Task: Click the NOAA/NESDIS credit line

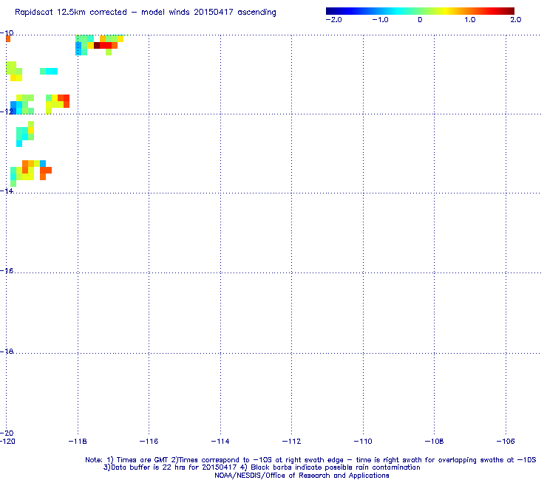Action: coord(302,476)
